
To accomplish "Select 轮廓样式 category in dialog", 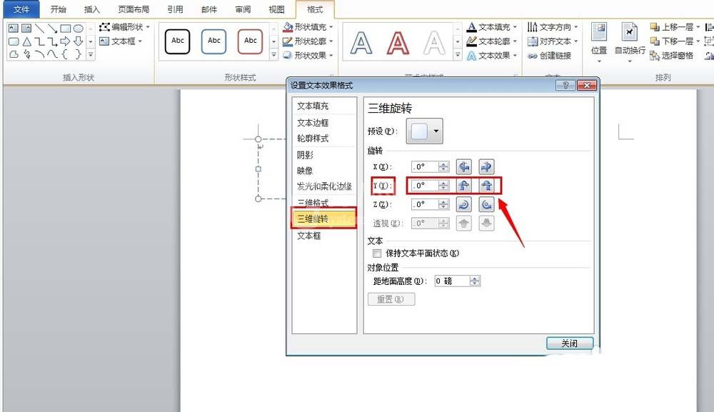I will pyautogui.click(x=323, y=138).
